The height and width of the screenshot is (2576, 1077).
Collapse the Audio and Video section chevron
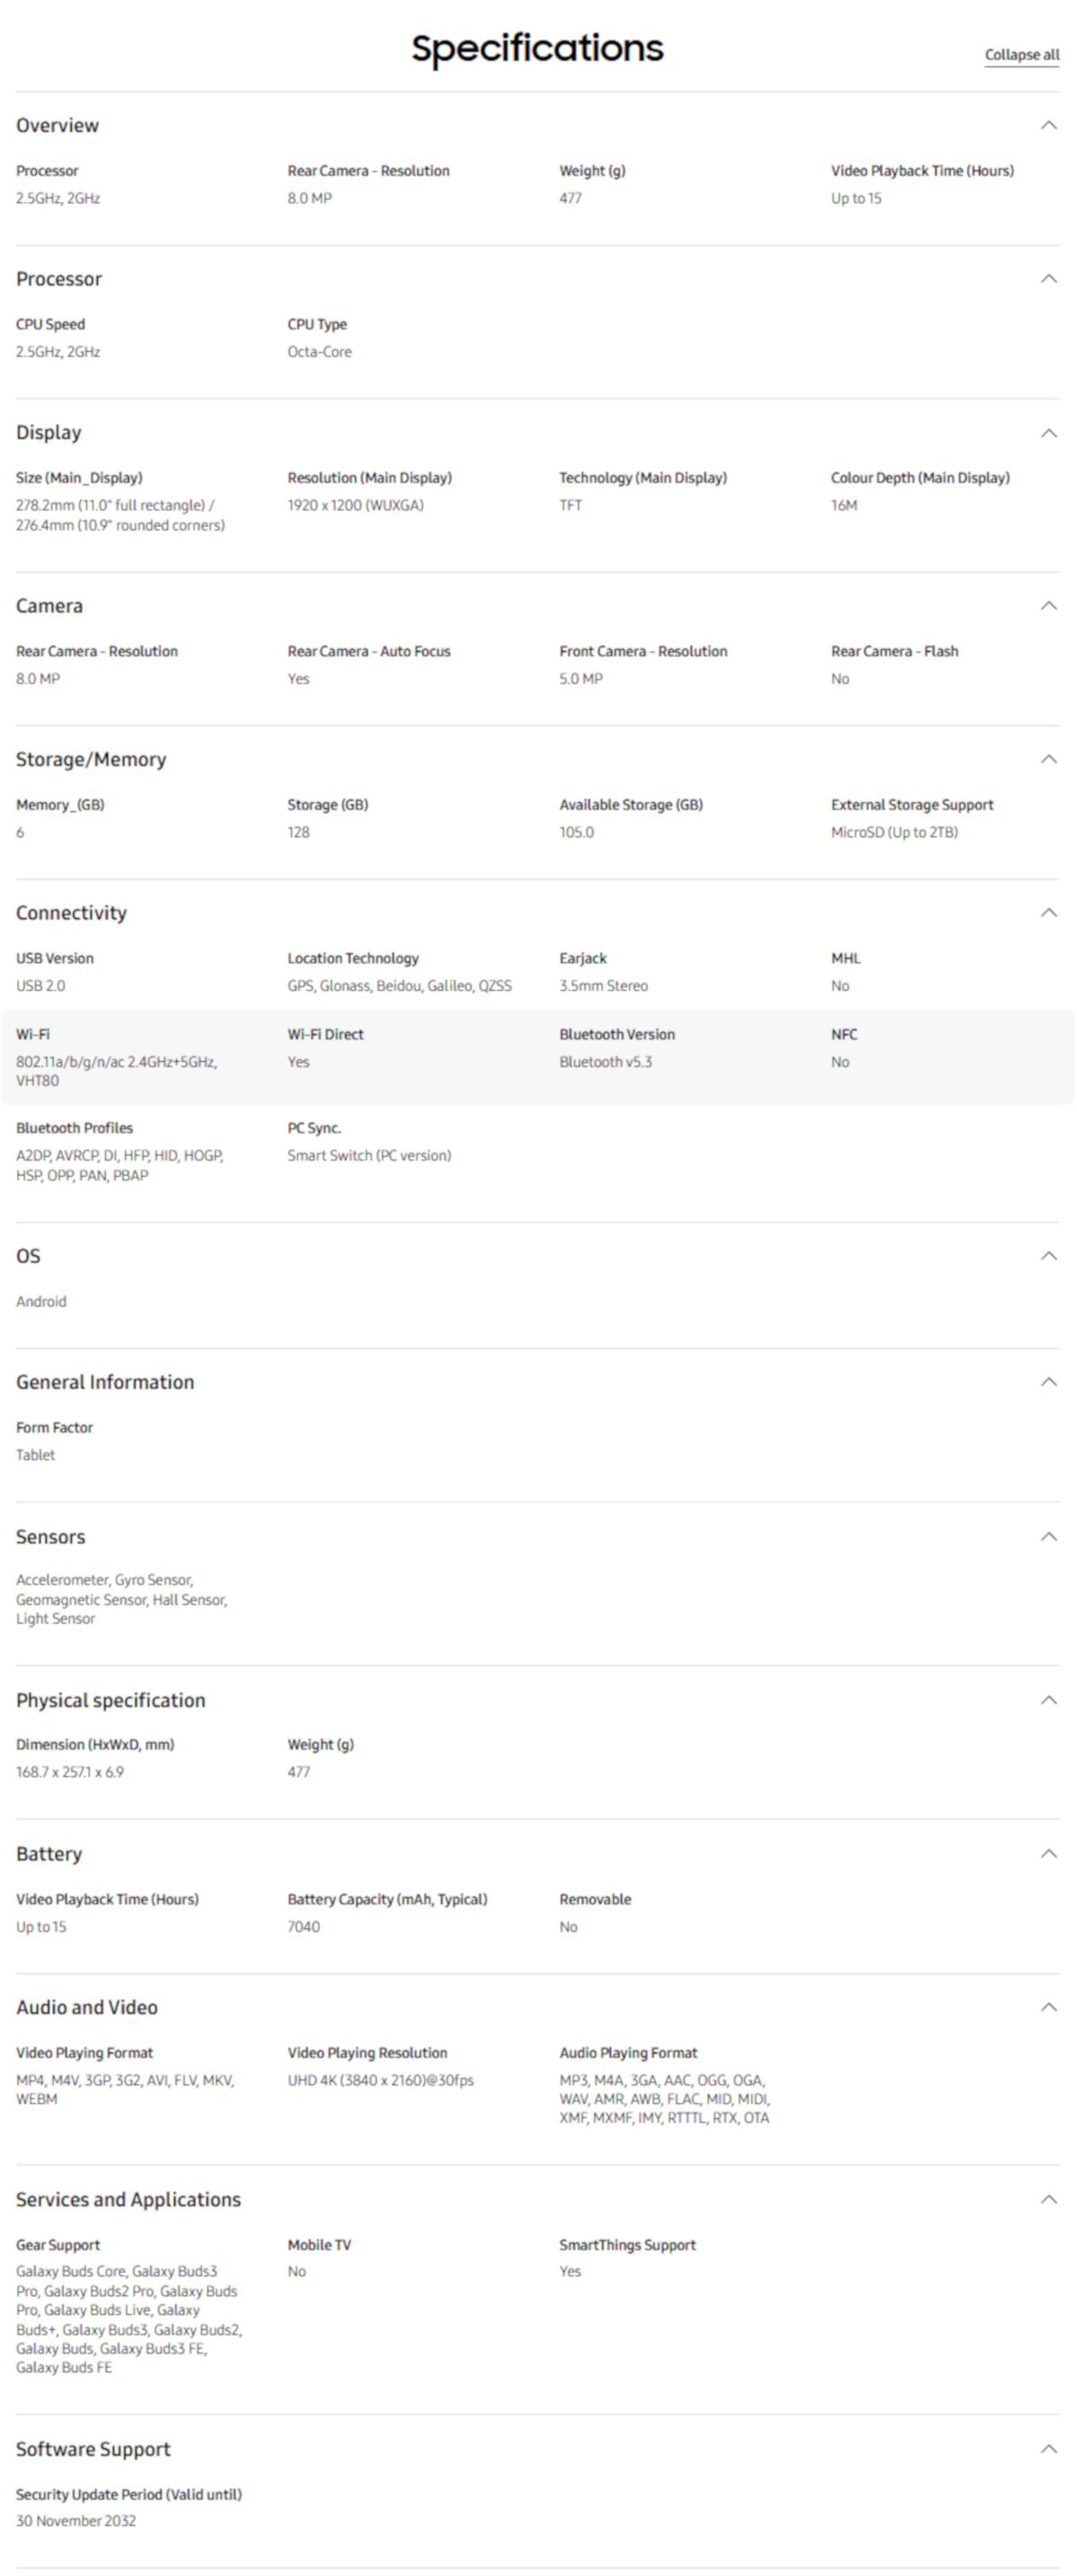(1048, 2007)
